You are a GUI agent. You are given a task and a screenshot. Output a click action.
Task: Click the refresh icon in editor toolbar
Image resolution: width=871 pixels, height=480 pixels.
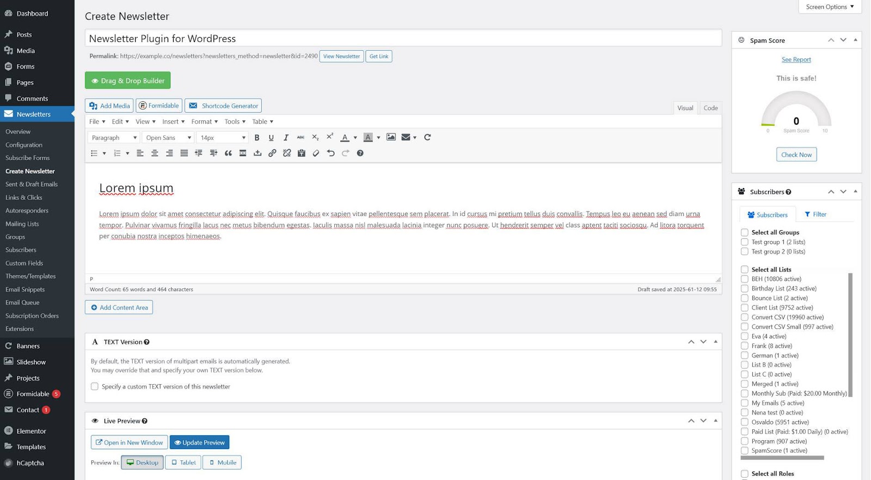(x=427, y=137)
